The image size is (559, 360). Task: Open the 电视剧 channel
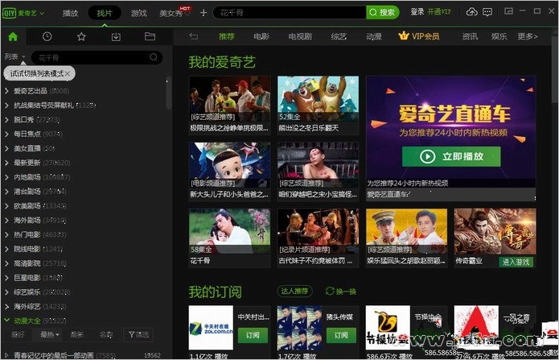300,36
